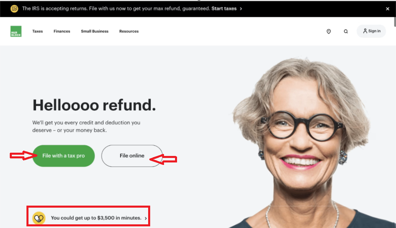Screen dimensions: 396x228
Task: Open search with magnifier icon
Action: [x=346, y=31]
